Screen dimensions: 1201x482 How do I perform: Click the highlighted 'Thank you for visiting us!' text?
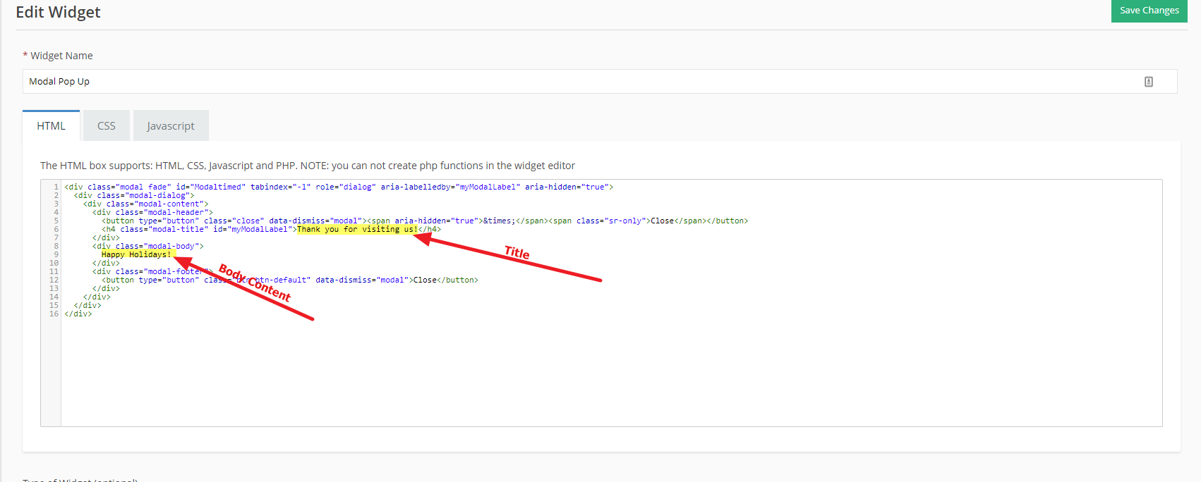click(357, 229)
